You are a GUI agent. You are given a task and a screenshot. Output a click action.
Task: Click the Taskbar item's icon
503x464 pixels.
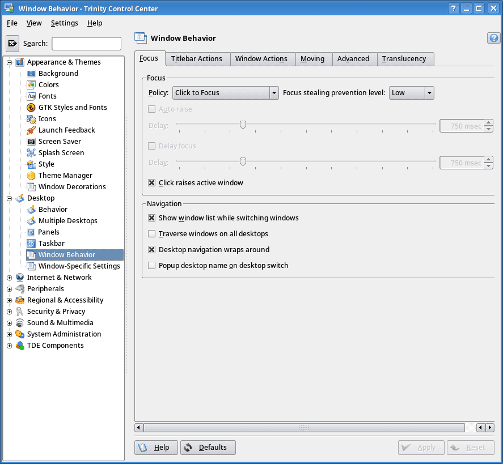pos(31,244)
